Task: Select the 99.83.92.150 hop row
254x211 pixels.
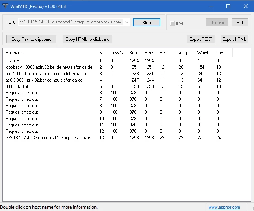Action: tap(17, 86)
